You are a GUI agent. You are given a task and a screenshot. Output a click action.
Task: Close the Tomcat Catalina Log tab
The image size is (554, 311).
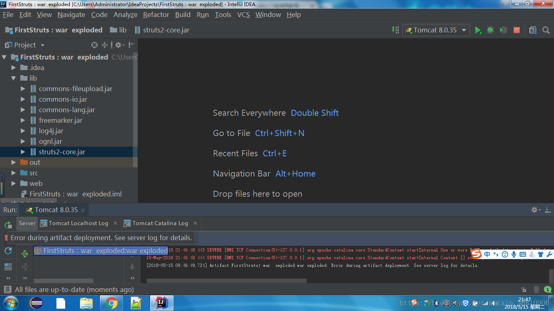click(195, 223)
